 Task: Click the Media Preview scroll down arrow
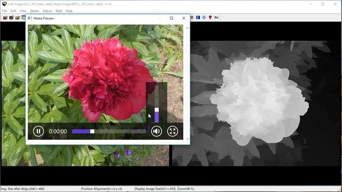(188, 139)
